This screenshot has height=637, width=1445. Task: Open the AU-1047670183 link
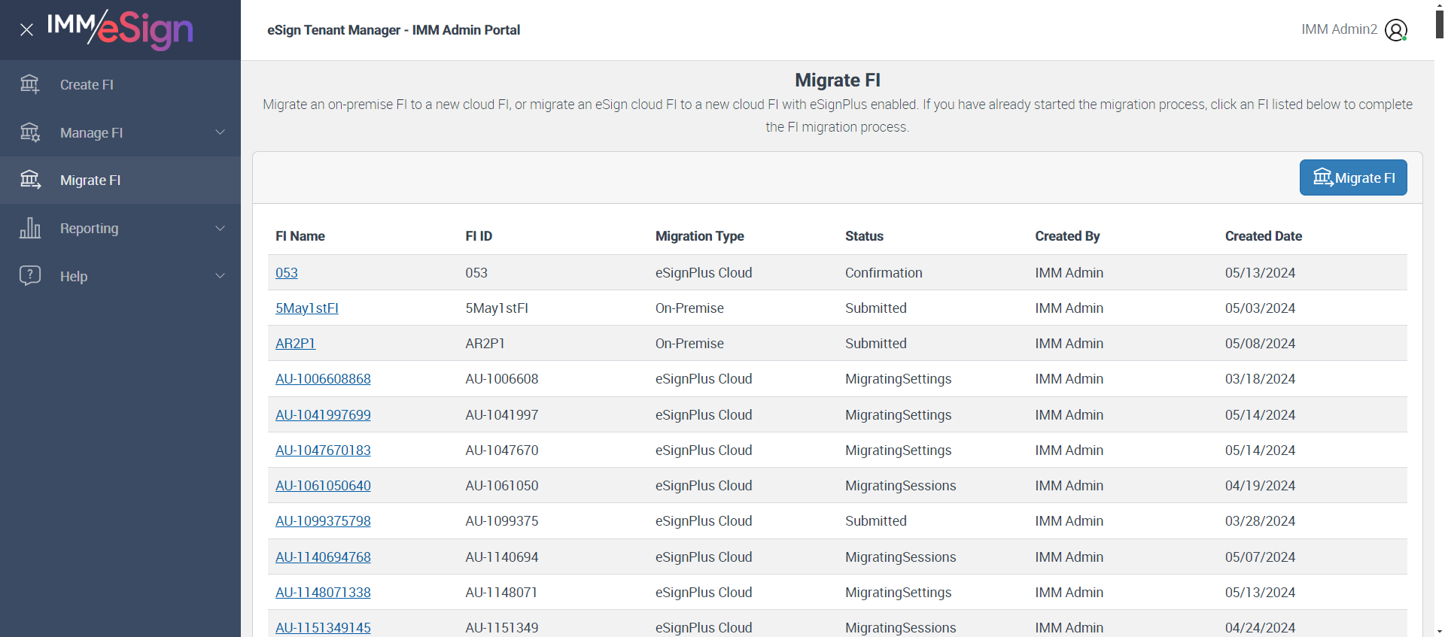323,450
